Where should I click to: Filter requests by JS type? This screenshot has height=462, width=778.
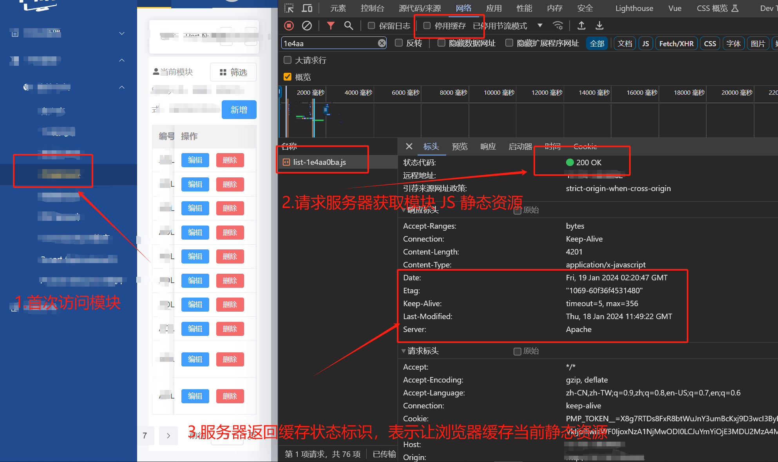tap(646, 43)
